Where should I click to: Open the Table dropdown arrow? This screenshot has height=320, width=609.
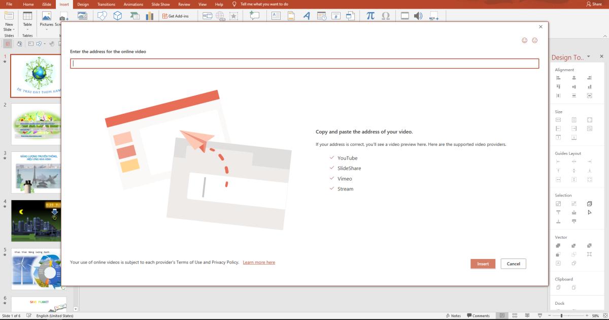coord(27,29)
